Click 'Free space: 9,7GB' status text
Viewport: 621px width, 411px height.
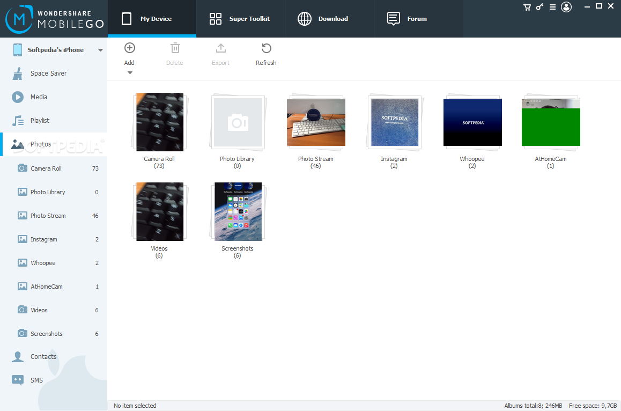click(x=593, y=406)
